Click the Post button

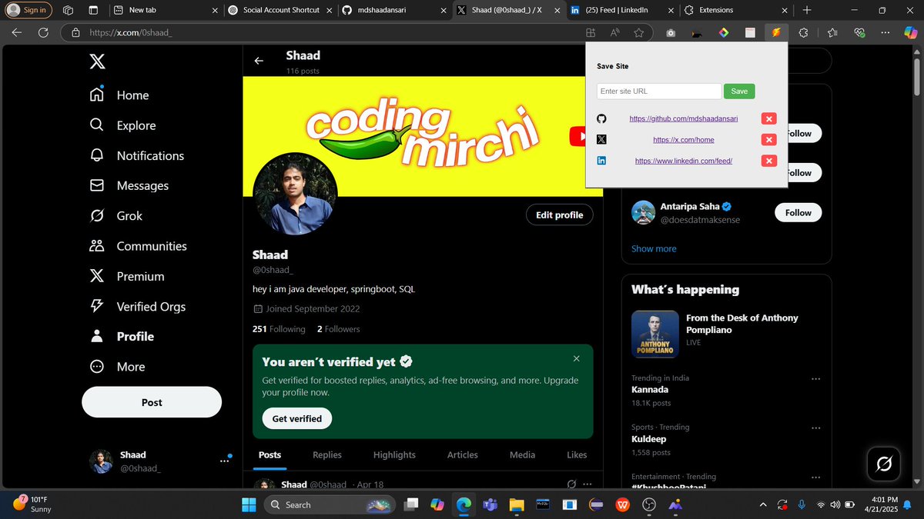(x=152, y=402)
